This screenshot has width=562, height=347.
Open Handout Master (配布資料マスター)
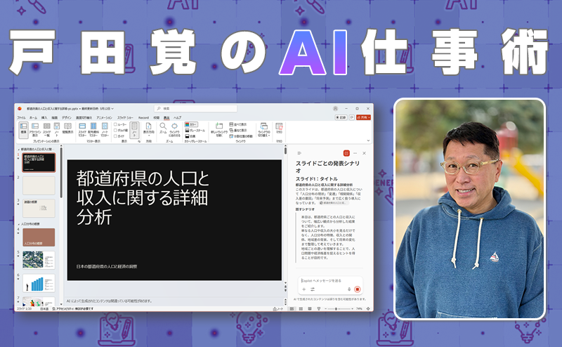point(93,129)
